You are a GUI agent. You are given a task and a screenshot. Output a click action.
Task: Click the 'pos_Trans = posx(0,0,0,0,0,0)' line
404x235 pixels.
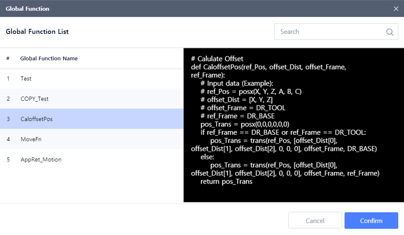(x=245, y=124)
